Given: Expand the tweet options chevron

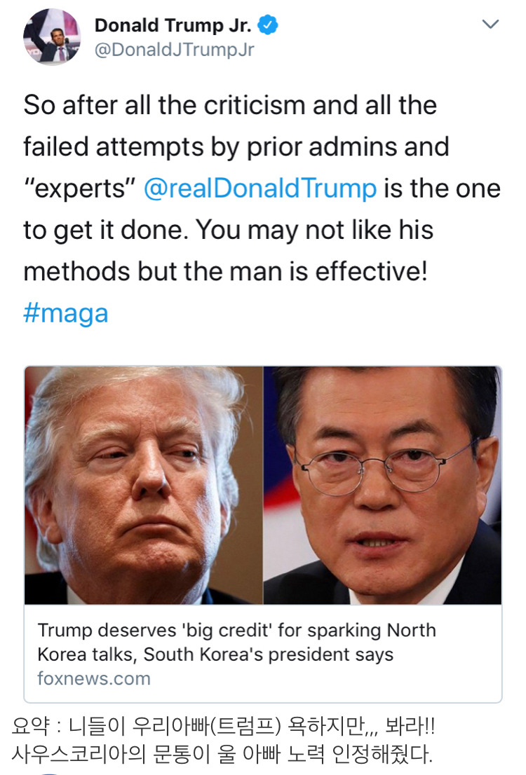Looking at the screenshot, I should coord(490,24).
